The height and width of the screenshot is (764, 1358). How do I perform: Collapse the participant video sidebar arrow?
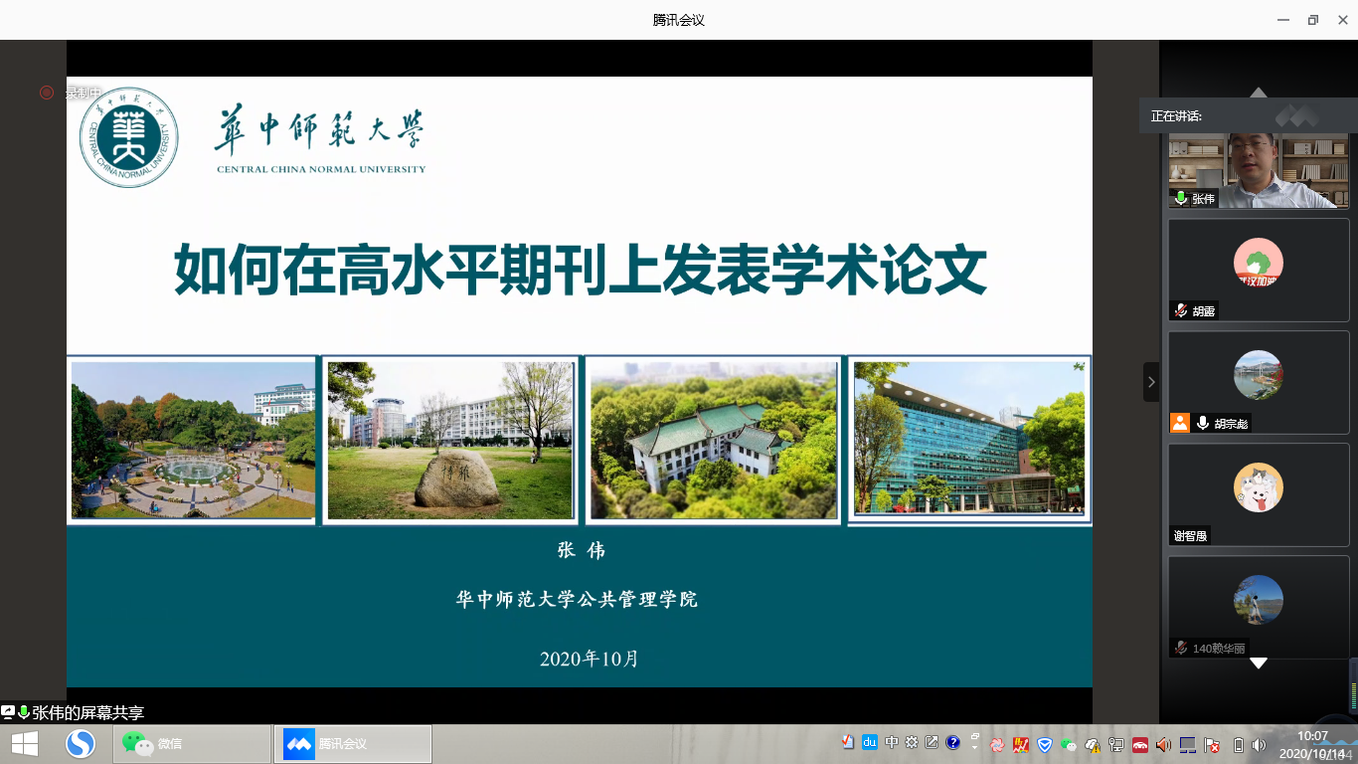tap(1151, 382)
